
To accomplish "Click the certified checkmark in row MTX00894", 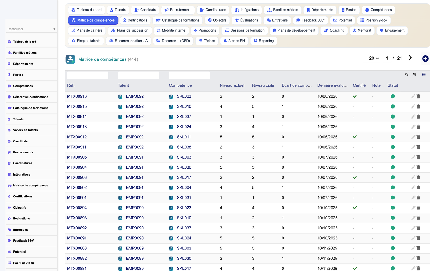I will 355,208.
